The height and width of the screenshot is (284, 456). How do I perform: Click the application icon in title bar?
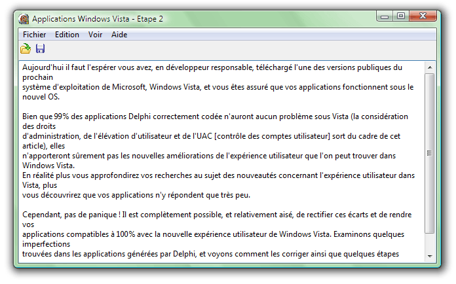point(24,18)
